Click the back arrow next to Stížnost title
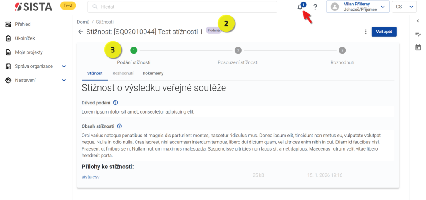 coord(80,32)
